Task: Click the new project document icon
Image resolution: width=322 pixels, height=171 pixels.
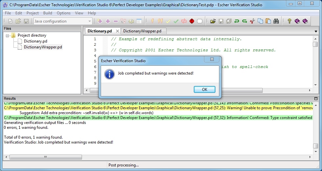Action: click(x=10, y=21)
